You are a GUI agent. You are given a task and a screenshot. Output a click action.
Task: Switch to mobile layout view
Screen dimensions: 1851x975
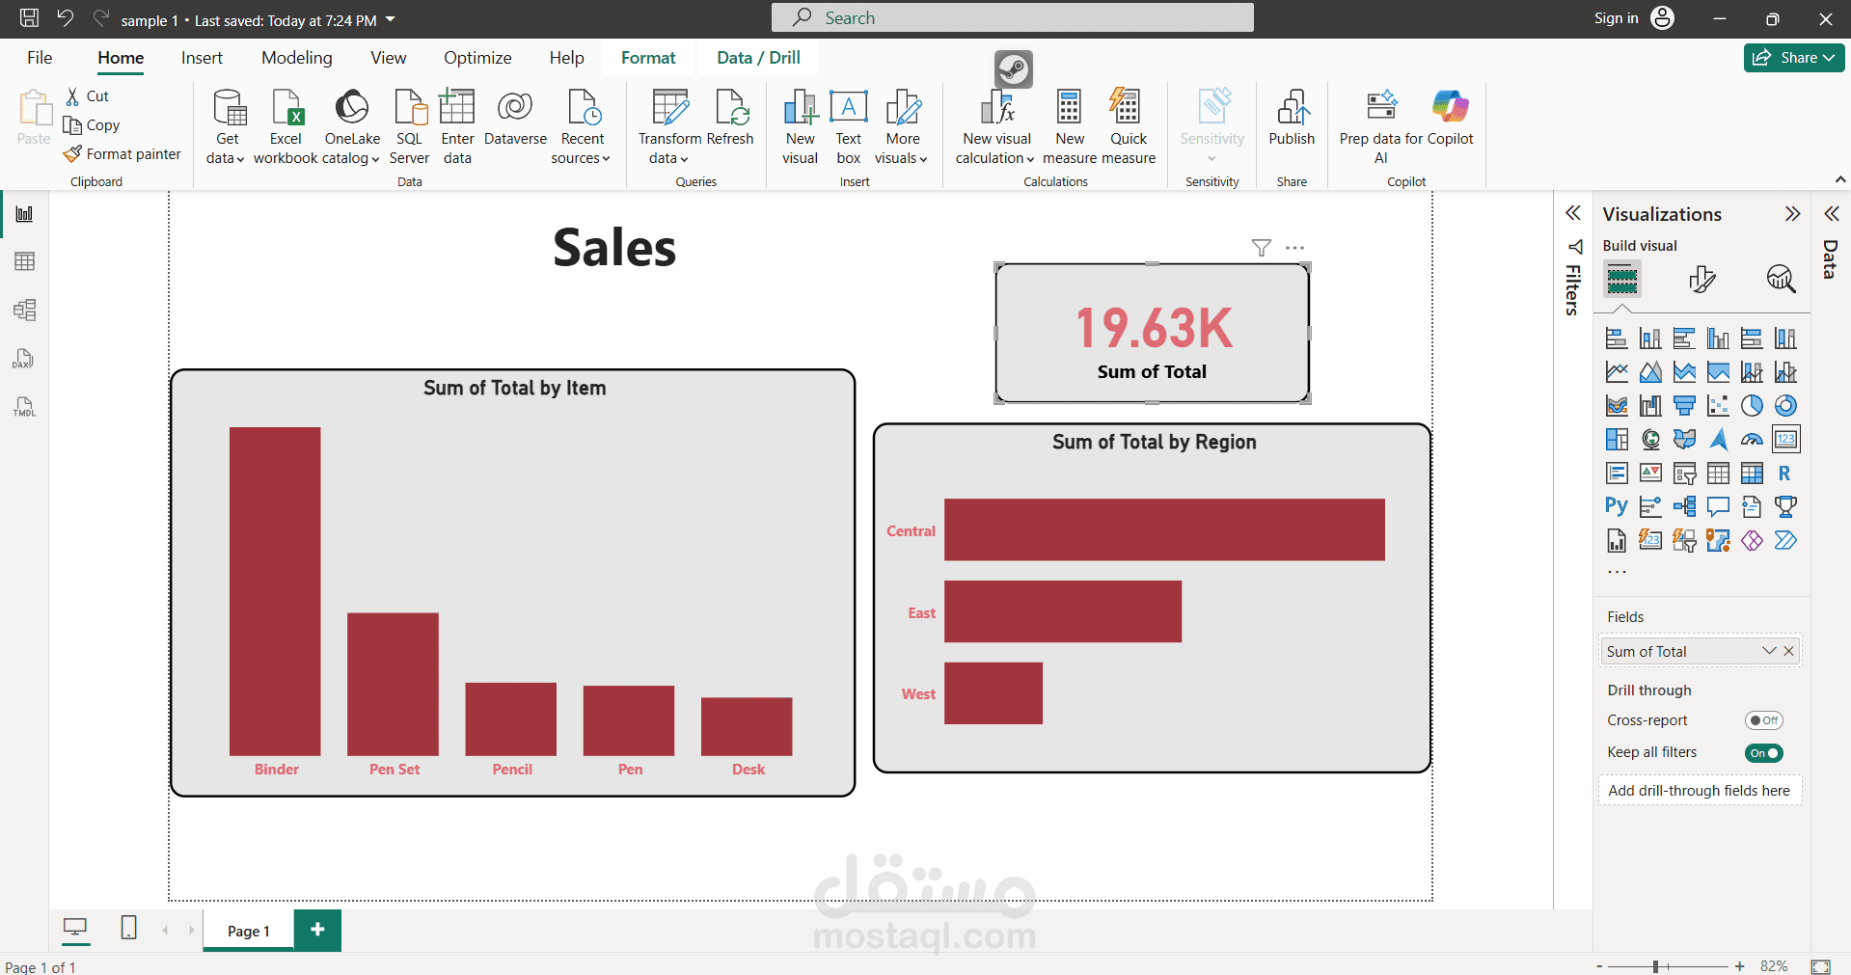click(x=128, y=929)
